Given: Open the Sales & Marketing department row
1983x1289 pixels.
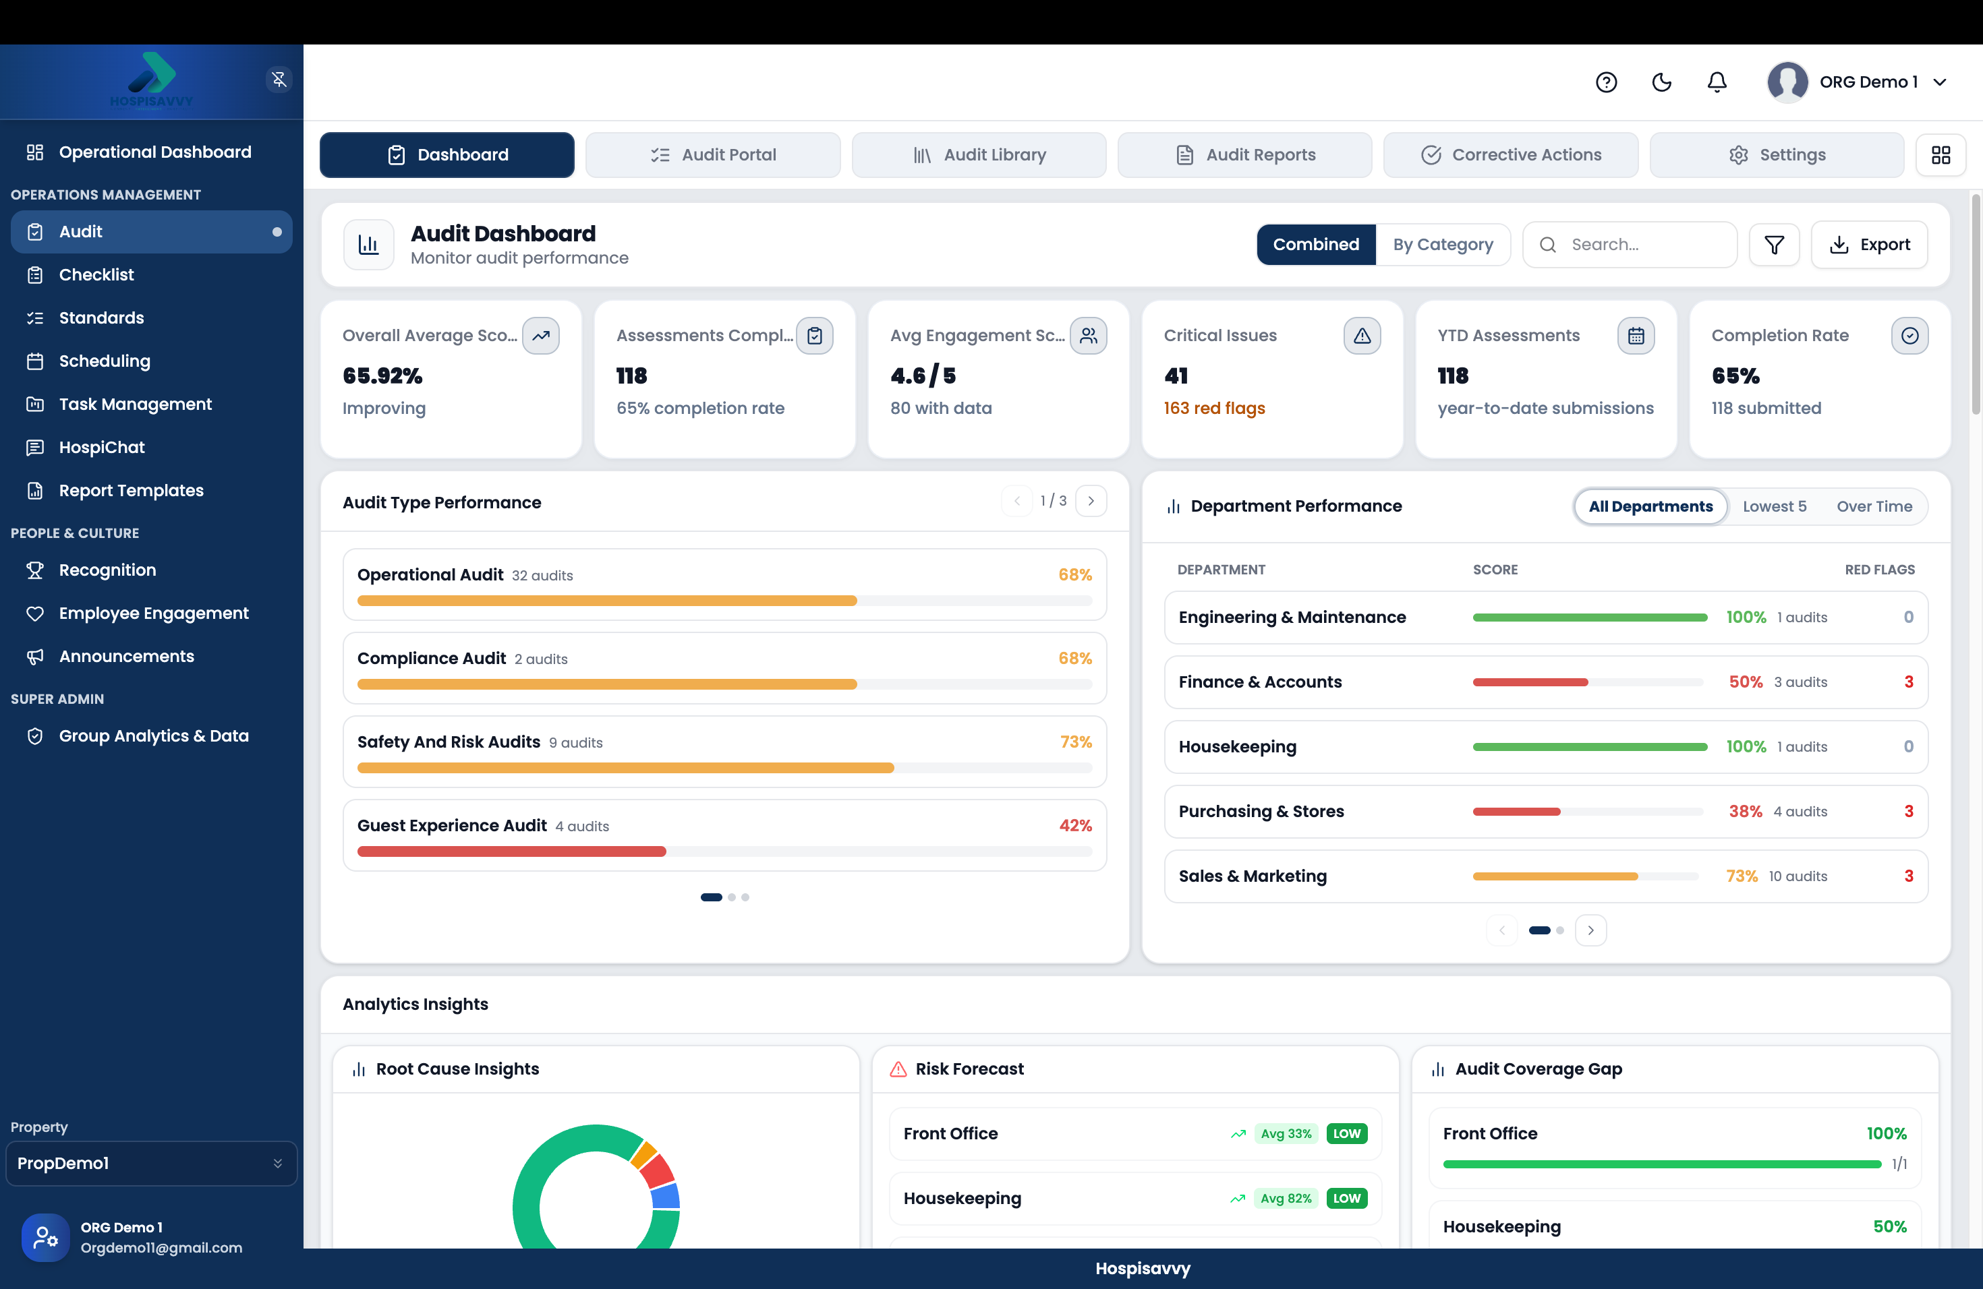Looking at the screenshot, I should pos(1545,876).
